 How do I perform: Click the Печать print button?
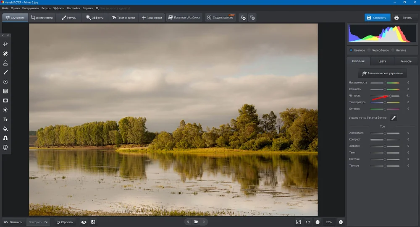403,18
